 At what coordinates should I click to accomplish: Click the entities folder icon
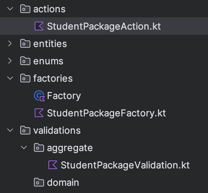[x=25, y=43]
